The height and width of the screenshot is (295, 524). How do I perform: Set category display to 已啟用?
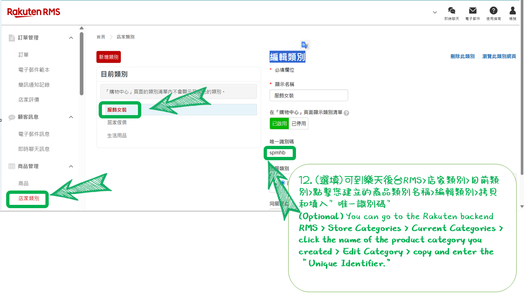279,123
